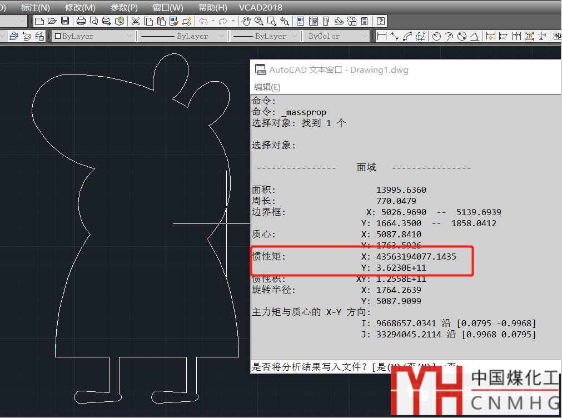Select the Linear dimension tool
562x418 pixels.
(x=382, y=36)
